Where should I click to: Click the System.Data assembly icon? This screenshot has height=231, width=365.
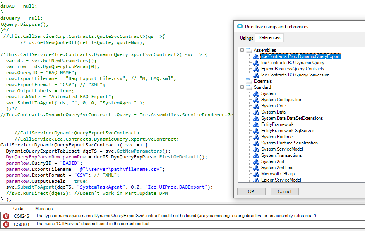point(256,112)
